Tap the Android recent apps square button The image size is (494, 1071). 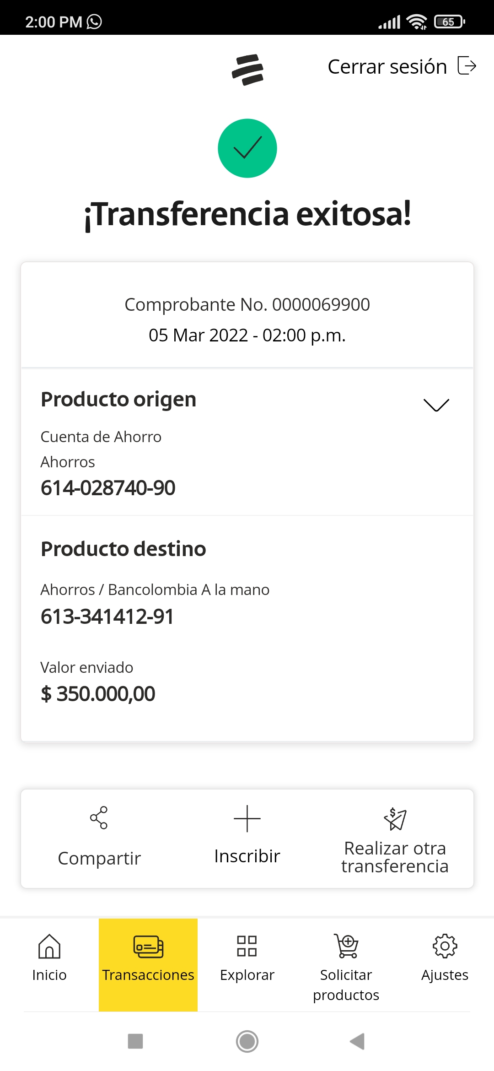pos(135,1041)
